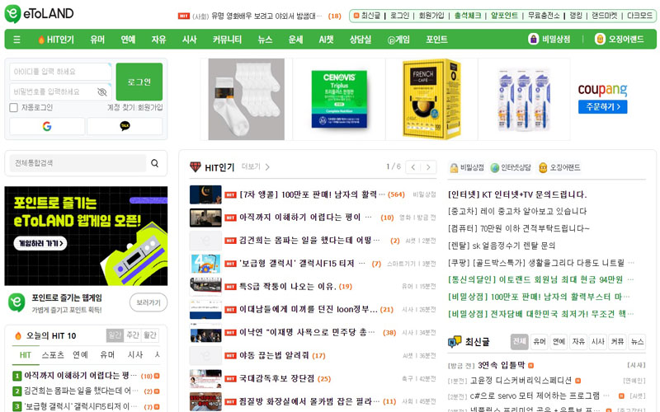Select the HIT tab in HIT 10
The image size is (660, 412).
(x=26, y=355)
